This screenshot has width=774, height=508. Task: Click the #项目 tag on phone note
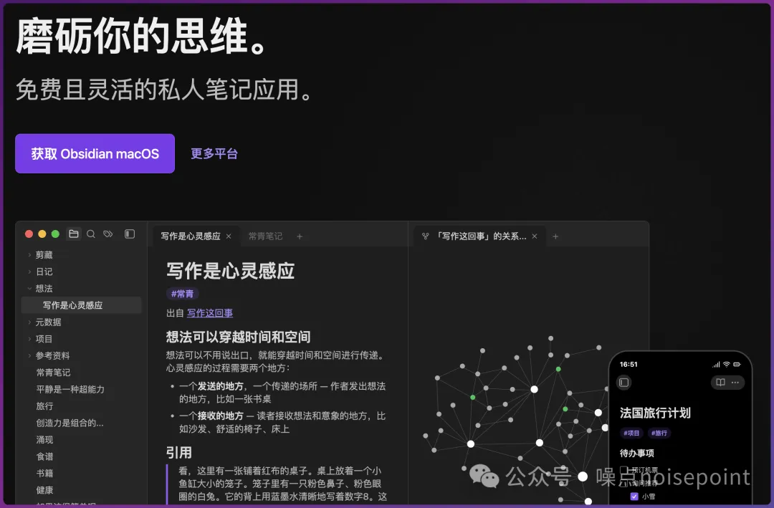point(631,433)
